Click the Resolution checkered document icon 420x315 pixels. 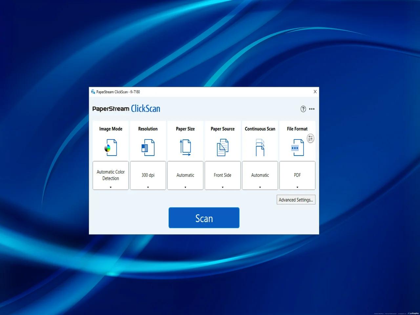coord(148,148)
